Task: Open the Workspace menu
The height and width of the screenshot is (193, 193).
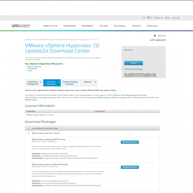Action: pyautogui.click(x=87, y=26)
